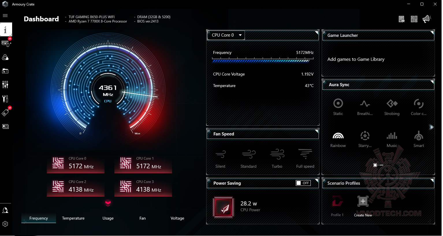
Task: Open the dashboard layout grid icon
Action: point(414,19)
